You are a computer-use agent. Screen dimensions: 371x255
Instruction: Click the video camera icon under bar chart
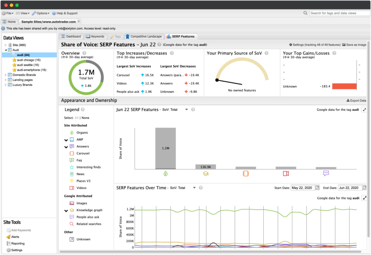coord(286,174)
